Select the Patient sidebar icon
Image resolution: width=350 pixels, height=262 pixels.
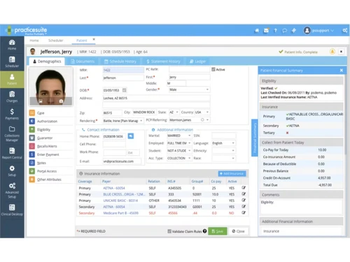tap(12, 80)
